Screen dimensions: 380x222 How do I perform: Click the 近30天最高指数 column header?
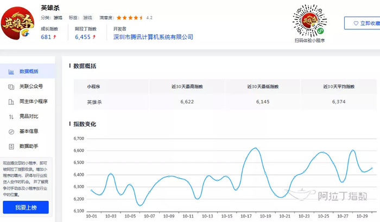tap(187, 87)
